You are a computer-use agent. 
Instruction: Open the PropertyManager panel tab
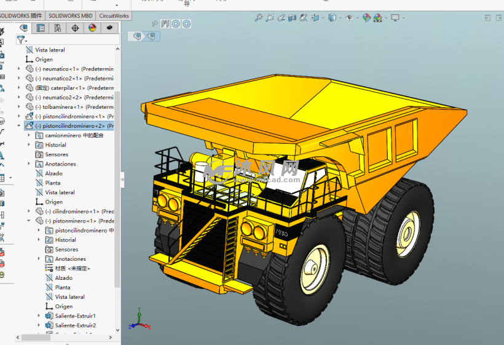(41, 28)
